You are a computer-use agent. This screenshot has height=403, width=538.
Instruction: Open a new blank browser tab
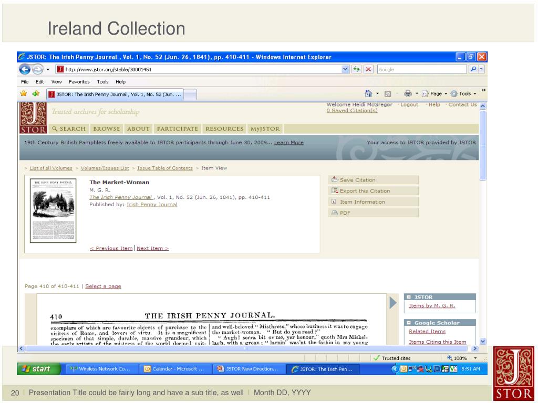(x=190, y=94)
